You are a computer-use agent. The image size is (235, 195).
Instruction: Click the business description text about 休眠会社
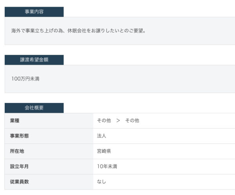click(x=78, y=31)
